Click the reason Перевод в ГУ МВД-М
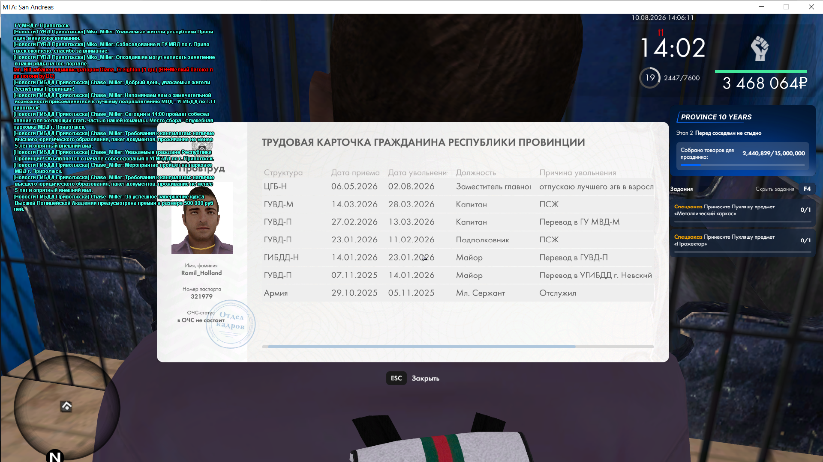Image resolution: width=823 pixels, height=462 pixels. (580, 222)
